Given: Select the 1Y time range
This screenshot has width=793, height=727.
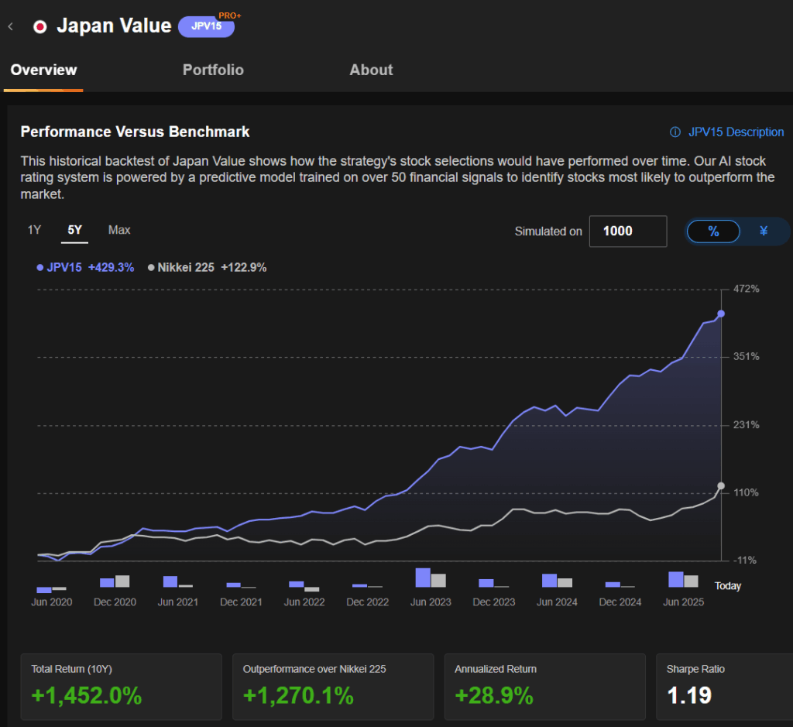Looking at the screenshot, I should 34,230.
